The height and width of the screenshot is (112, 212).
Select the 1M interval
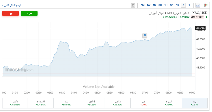click(143, 5)
